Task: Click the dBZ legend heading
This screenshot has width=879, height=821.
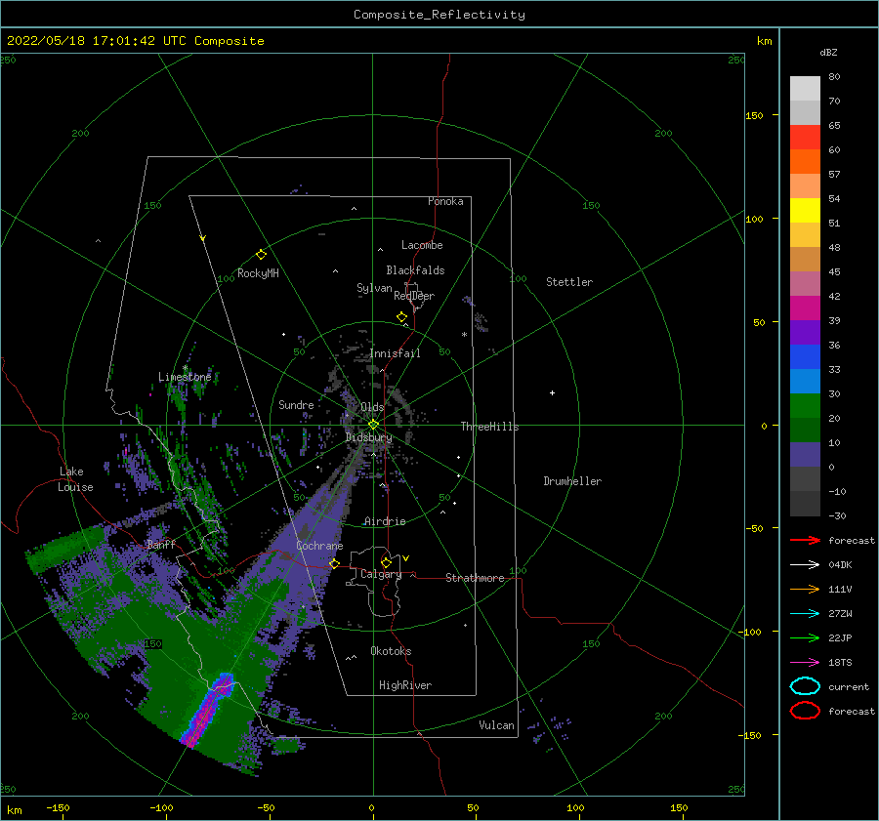Action: click(x=828, y=52)
